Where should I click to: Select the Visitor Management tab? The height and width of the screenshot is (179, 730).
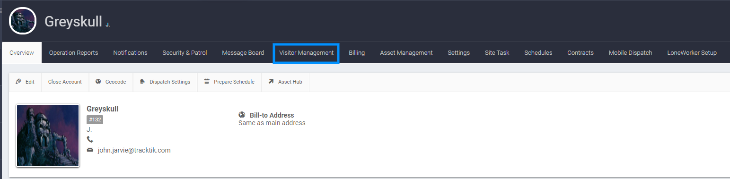click(x=306, y=53)
